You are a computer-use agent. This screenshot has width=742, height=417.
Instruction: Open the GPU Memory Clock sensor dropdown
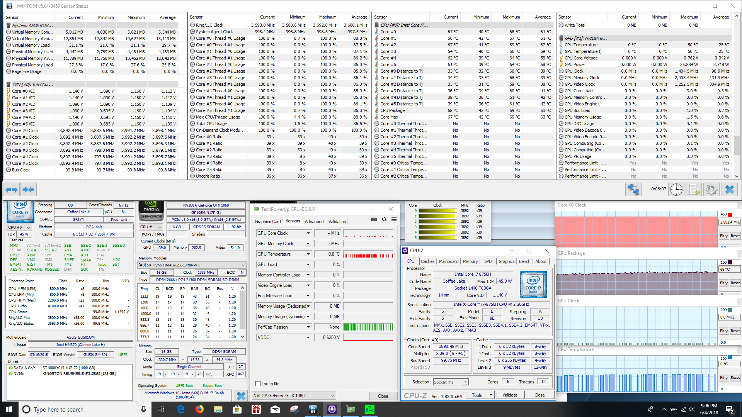pyautogui.click(x=308, y=244)
